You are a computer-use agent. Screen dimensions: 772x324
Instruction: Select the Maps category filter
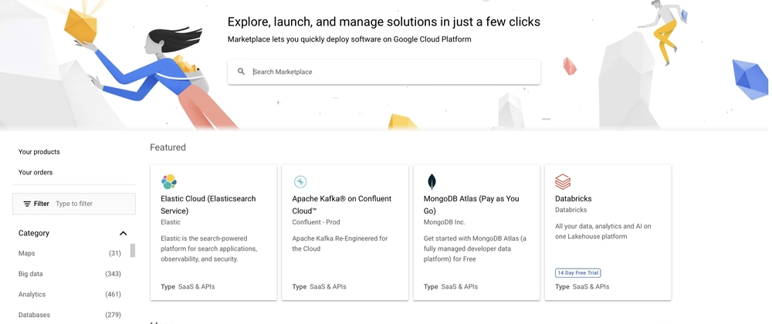pos(69,254)
